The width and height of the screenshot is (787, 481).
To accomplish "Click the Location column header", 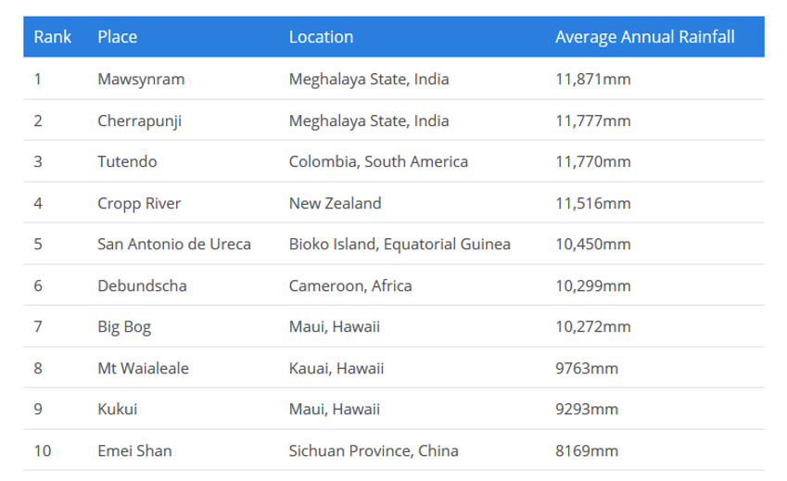I will point(321,37).
